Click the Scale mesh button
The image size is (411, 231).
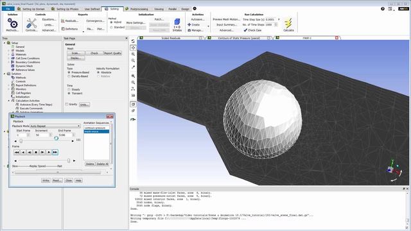coord(76,53)
